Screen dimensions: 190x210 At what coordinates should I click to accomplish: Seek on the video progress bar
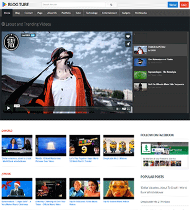click(66, 109)
